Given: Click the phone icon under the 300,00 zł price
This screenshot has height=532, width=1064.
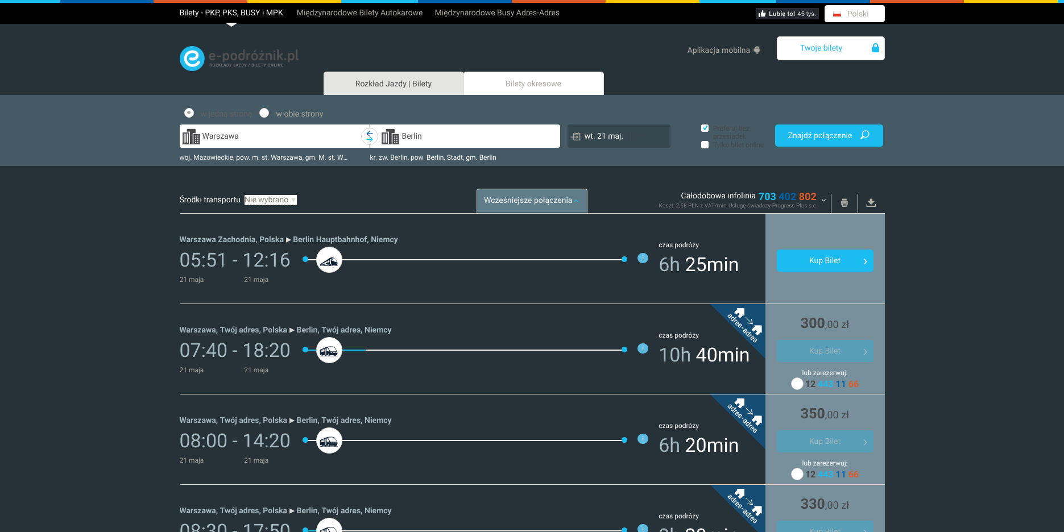Looking at the screenshot, I should [797, 384].
